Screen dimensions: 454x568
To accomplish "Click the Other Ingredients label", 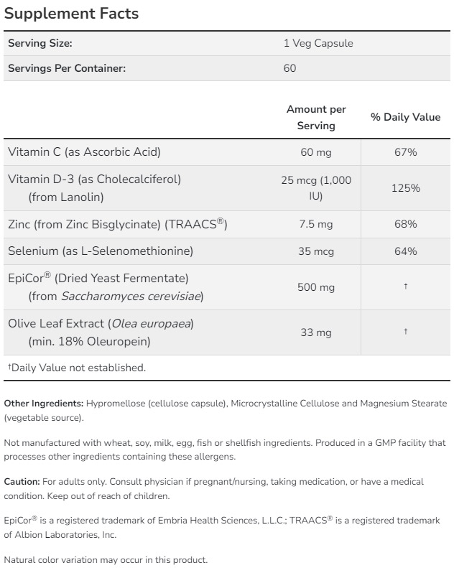I will coord(44,404).
